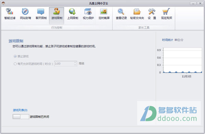Click the 现在购买 shopping cart icon
The width and height of the screenshot is (205, 134).
point(166,12)
